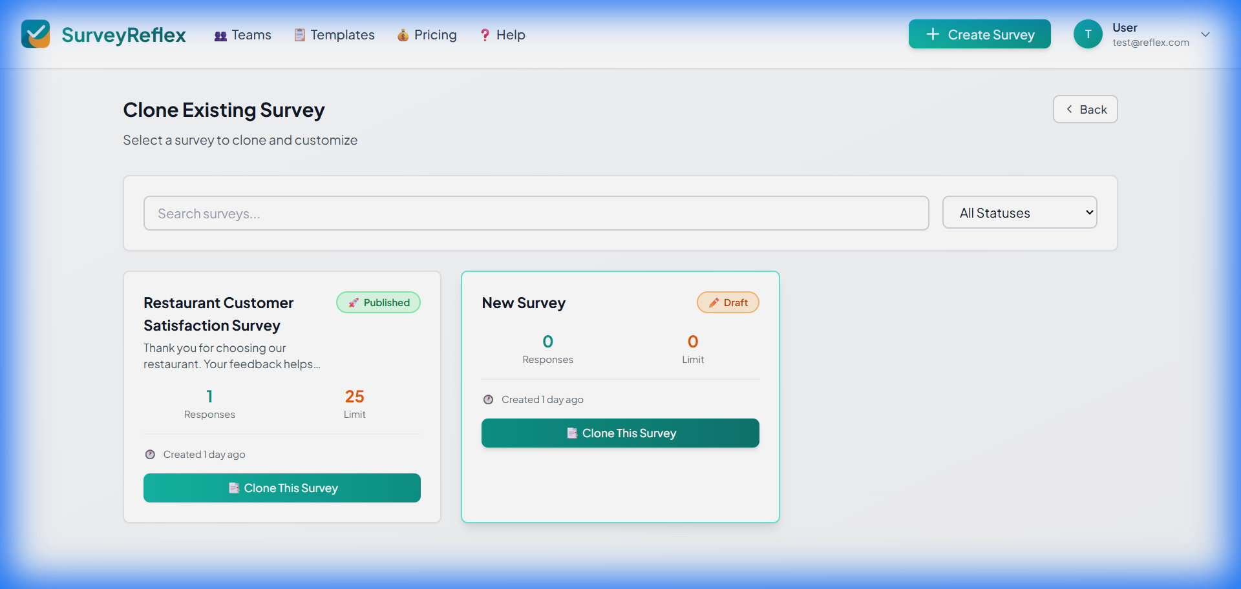Click the Pricing money-bag icon
1241x589 pixels.
(403, 36)
